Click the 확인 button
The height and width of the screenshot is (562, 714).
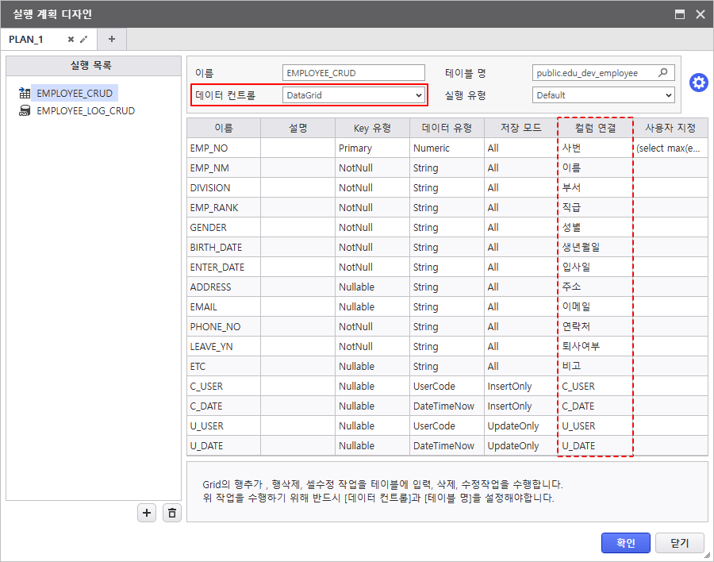point(625,543)
